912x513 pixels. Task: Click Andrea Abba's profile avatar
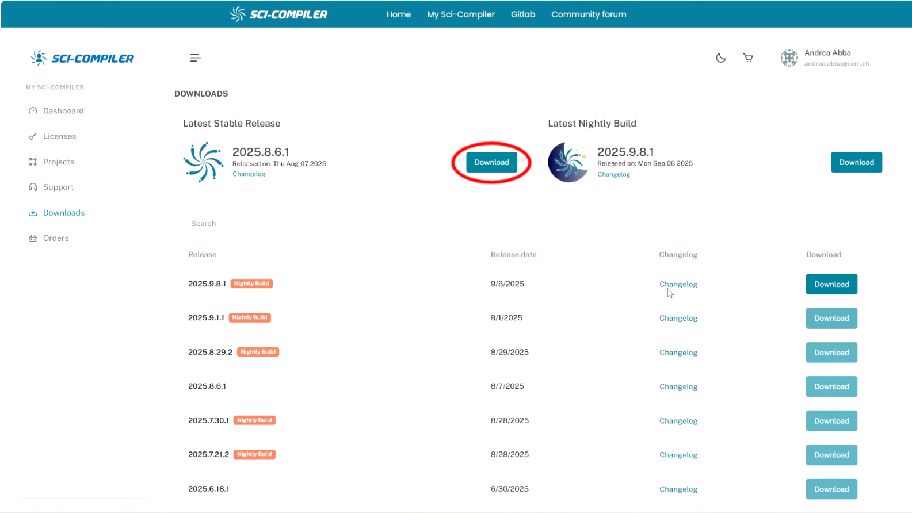(x=789, y=58)
